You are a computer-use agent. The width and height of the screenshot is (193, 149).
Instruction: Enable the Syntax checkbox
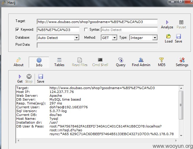click(86, 30)
